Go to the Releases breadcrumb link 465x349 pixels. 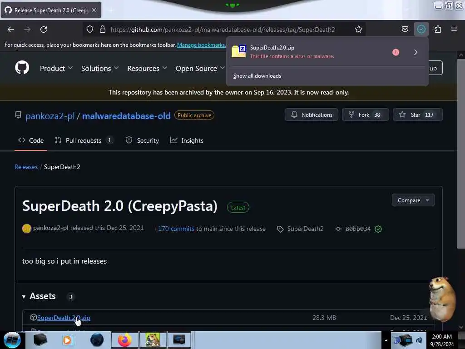tap(26, 167)
